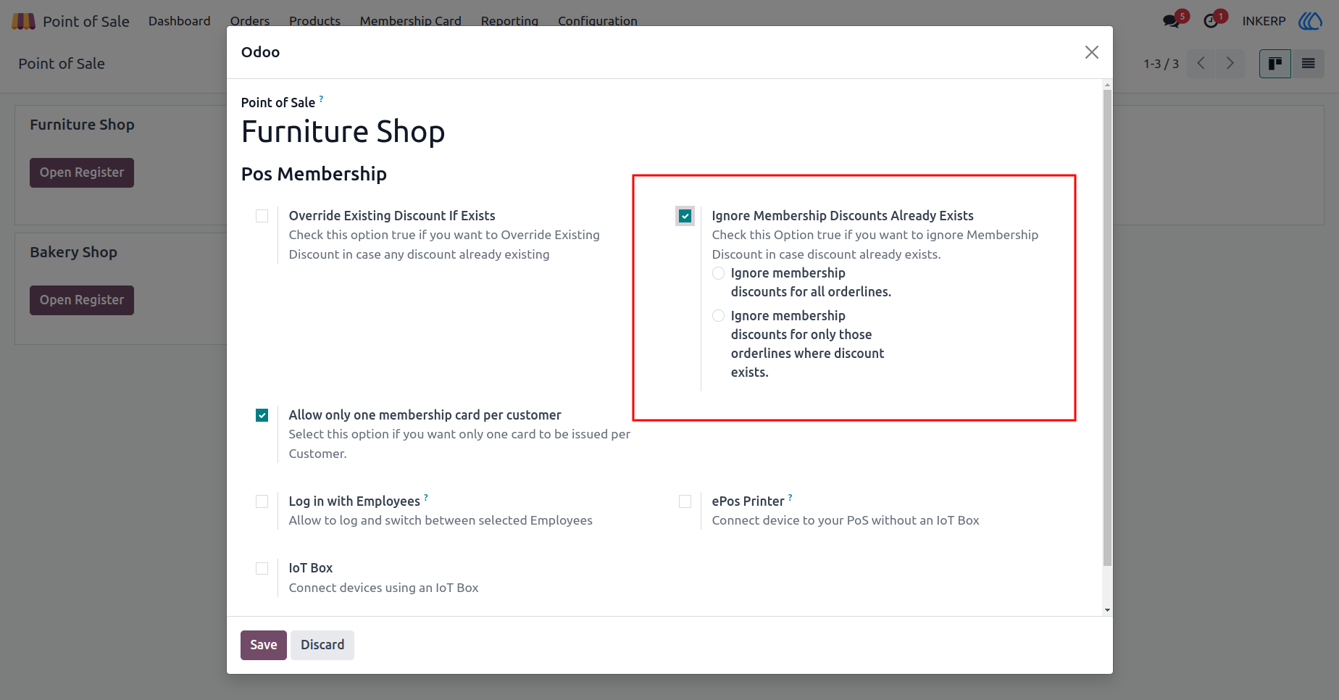Viewport: 1339px width, 700px height.
Task: Click the INKERP wave logo icon
Action: coord(1310,21)
